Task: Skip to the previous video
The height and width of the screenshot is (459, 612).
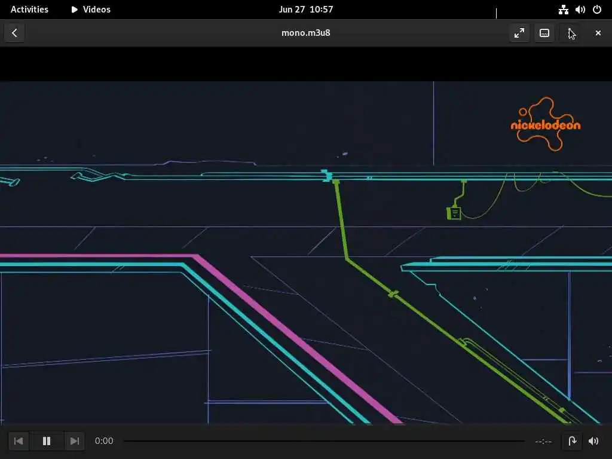Action: [19, 441]
